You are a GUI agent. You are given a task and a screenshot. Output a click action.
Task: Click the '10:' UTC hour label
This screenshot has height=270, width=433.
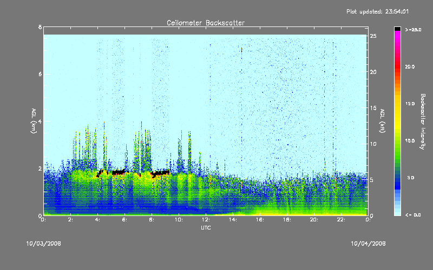[x=179, y=220]
